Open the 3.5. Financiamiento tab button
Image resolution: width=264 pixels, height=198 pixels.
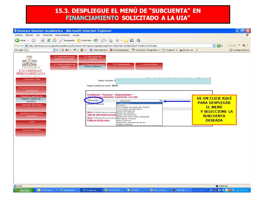(x=120, y=66)
